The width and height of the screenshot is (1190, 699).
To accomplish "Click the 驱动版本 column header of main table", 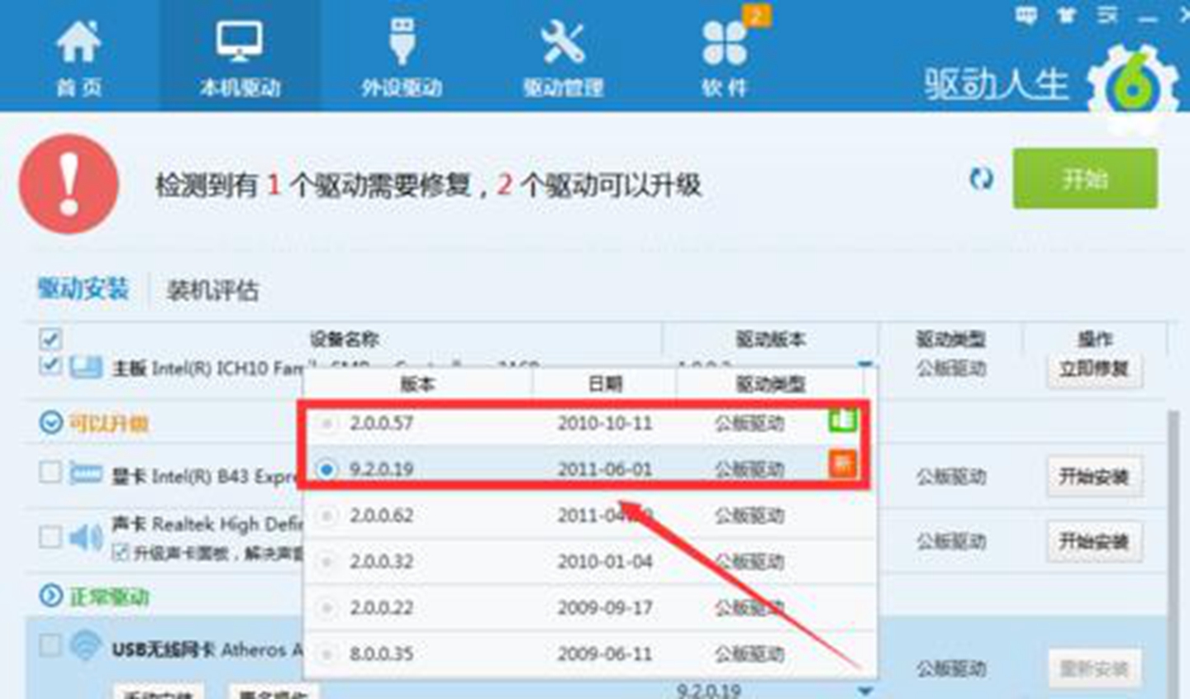I will (x=770, y=339).
